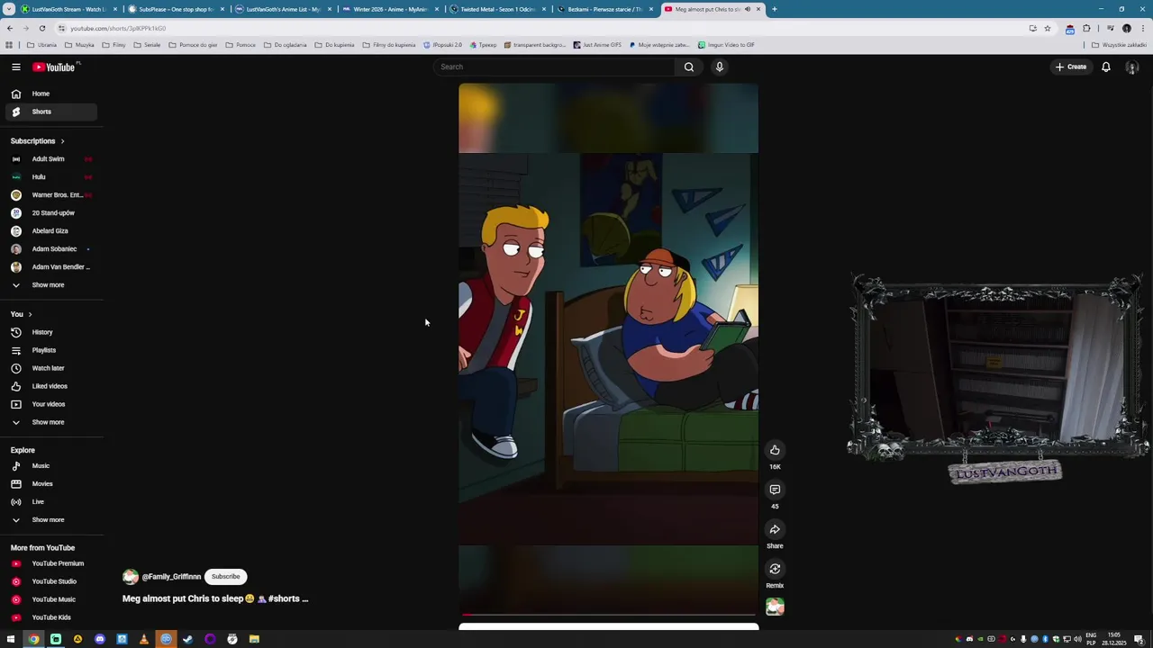This screenshot has height=648, width=1153.
Task: Open the YouTube account avatar menu
Action: point(1132,67)
